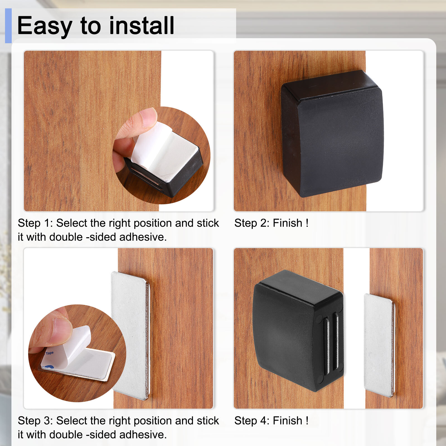Click the Step 3 caption text
This screenshot has height=446, width=446.
(118, 428)
